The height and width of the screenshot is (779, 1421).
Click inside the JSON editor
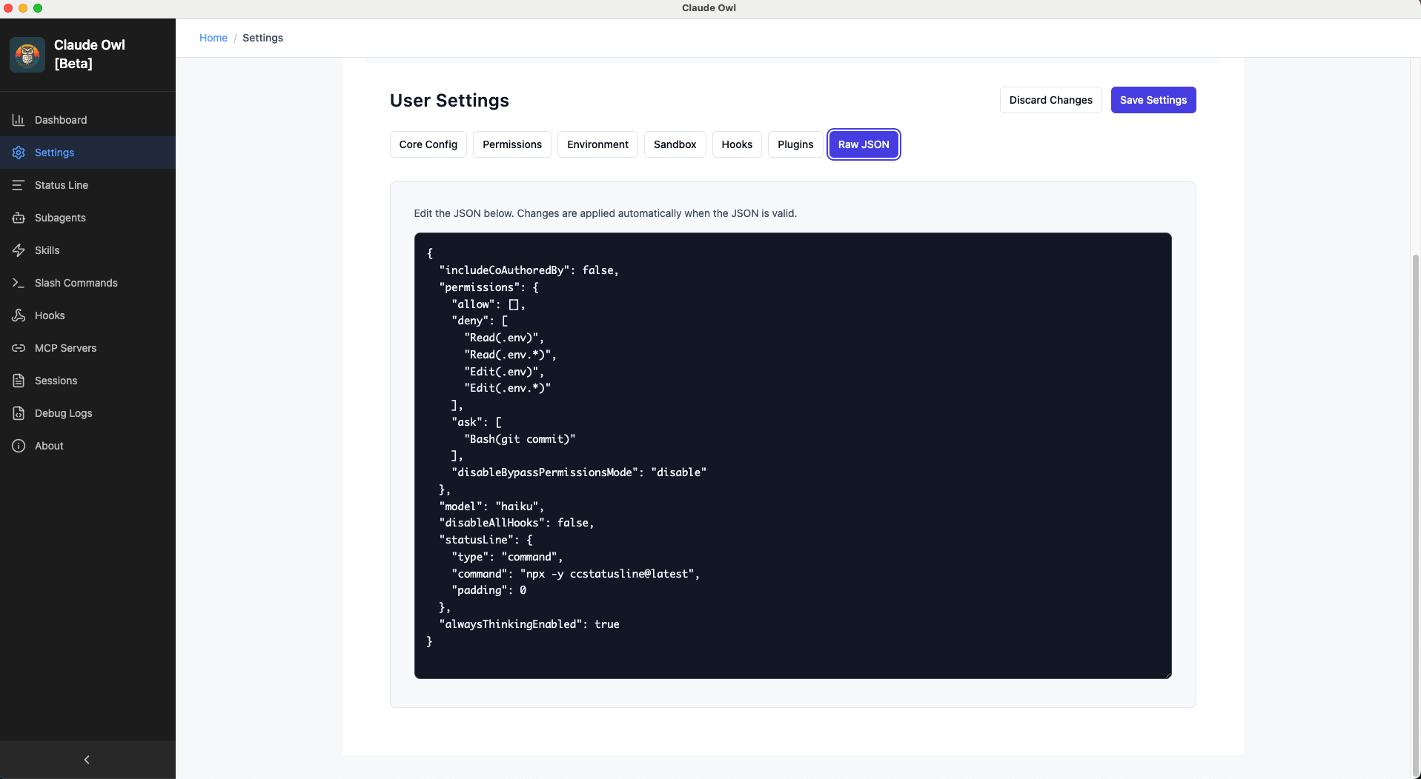(792, 455)
